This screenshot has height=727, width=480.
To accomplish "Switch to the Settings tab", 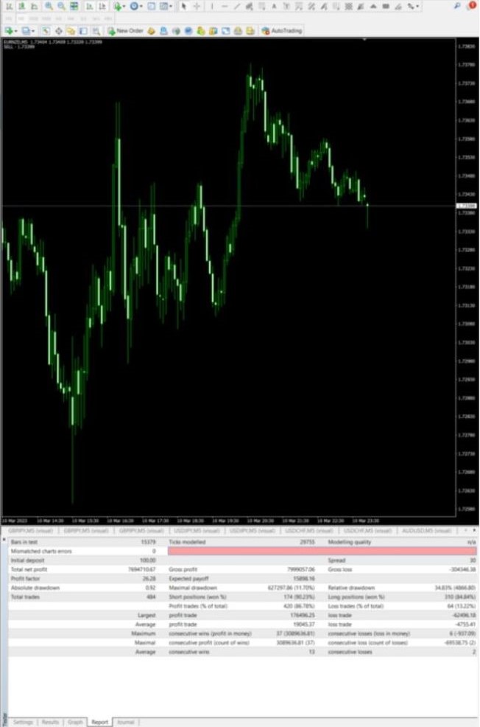I will (23, 722).
